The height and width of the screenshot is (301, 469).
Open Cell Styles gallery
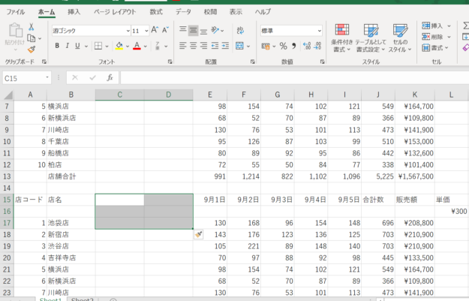coord(400,38)
